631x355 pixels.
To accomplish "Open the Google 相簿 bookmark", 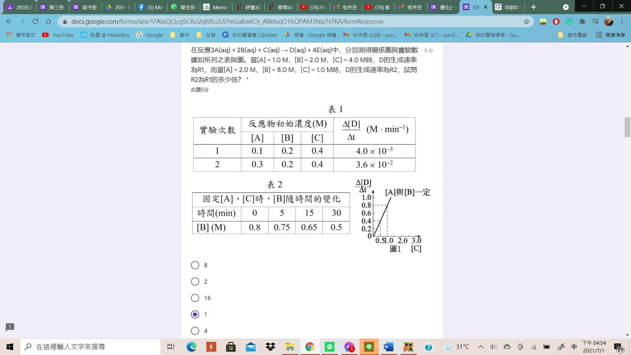I will (310, 35).
